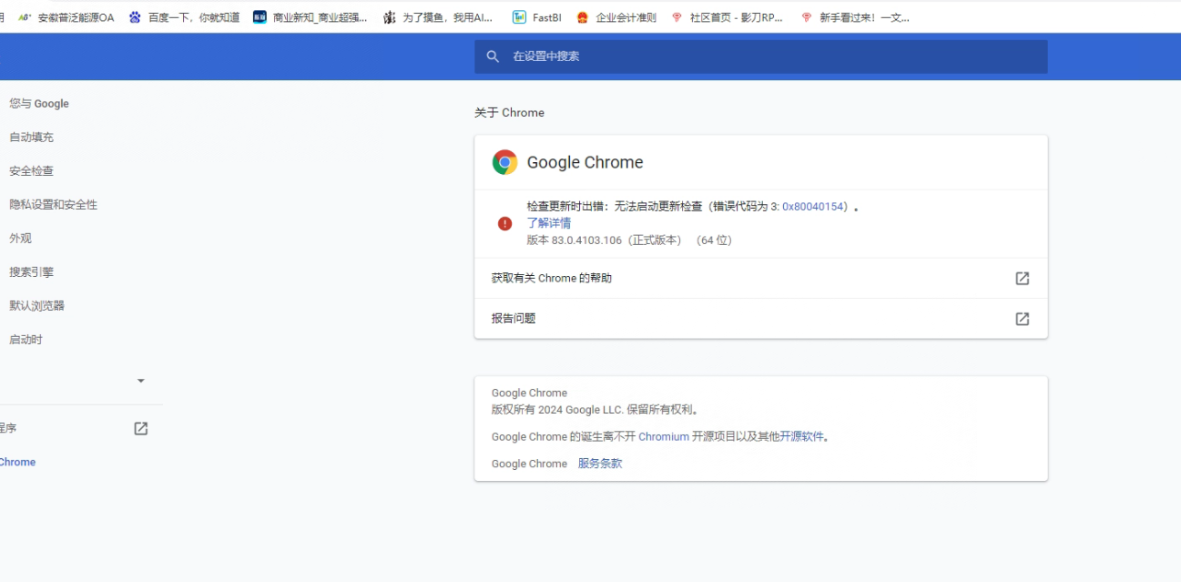Open the 服务条款 link
This screenshot has width=1181, height=582.
click(x=600, y=464)
